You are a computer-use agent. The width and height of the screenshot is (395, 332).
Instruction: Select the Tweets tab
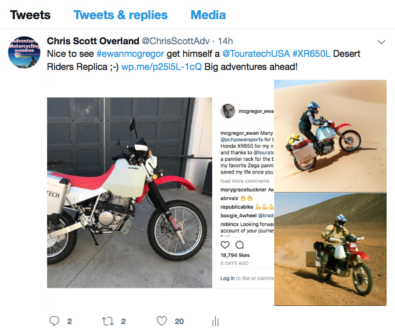pos(30,15)
